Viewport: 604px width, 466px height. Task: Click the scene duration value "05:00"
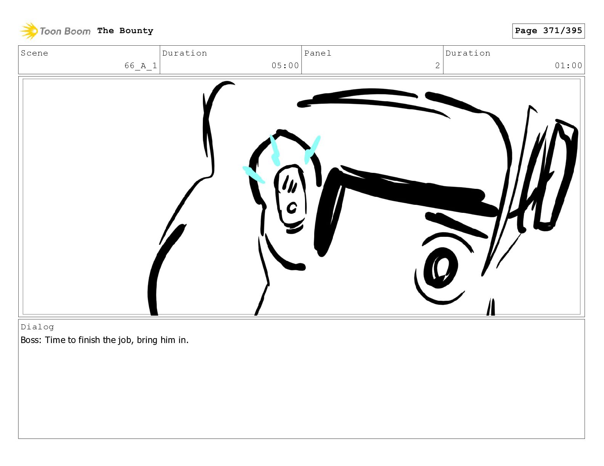285,65
